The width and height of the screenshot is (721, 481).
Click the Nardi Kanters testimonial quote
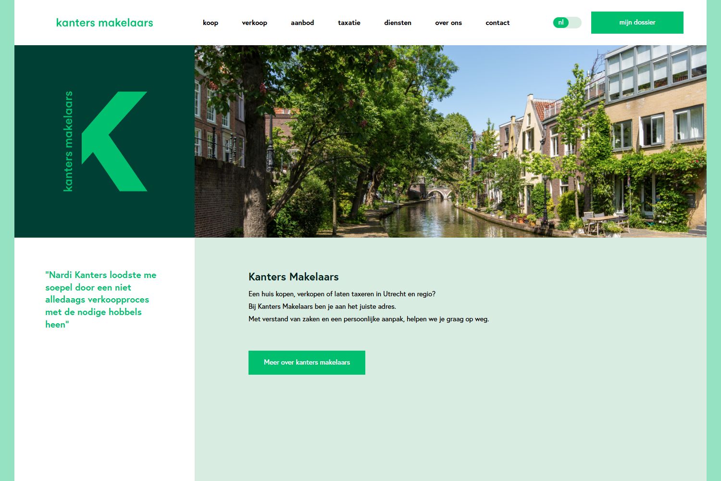tap(100, 299)
